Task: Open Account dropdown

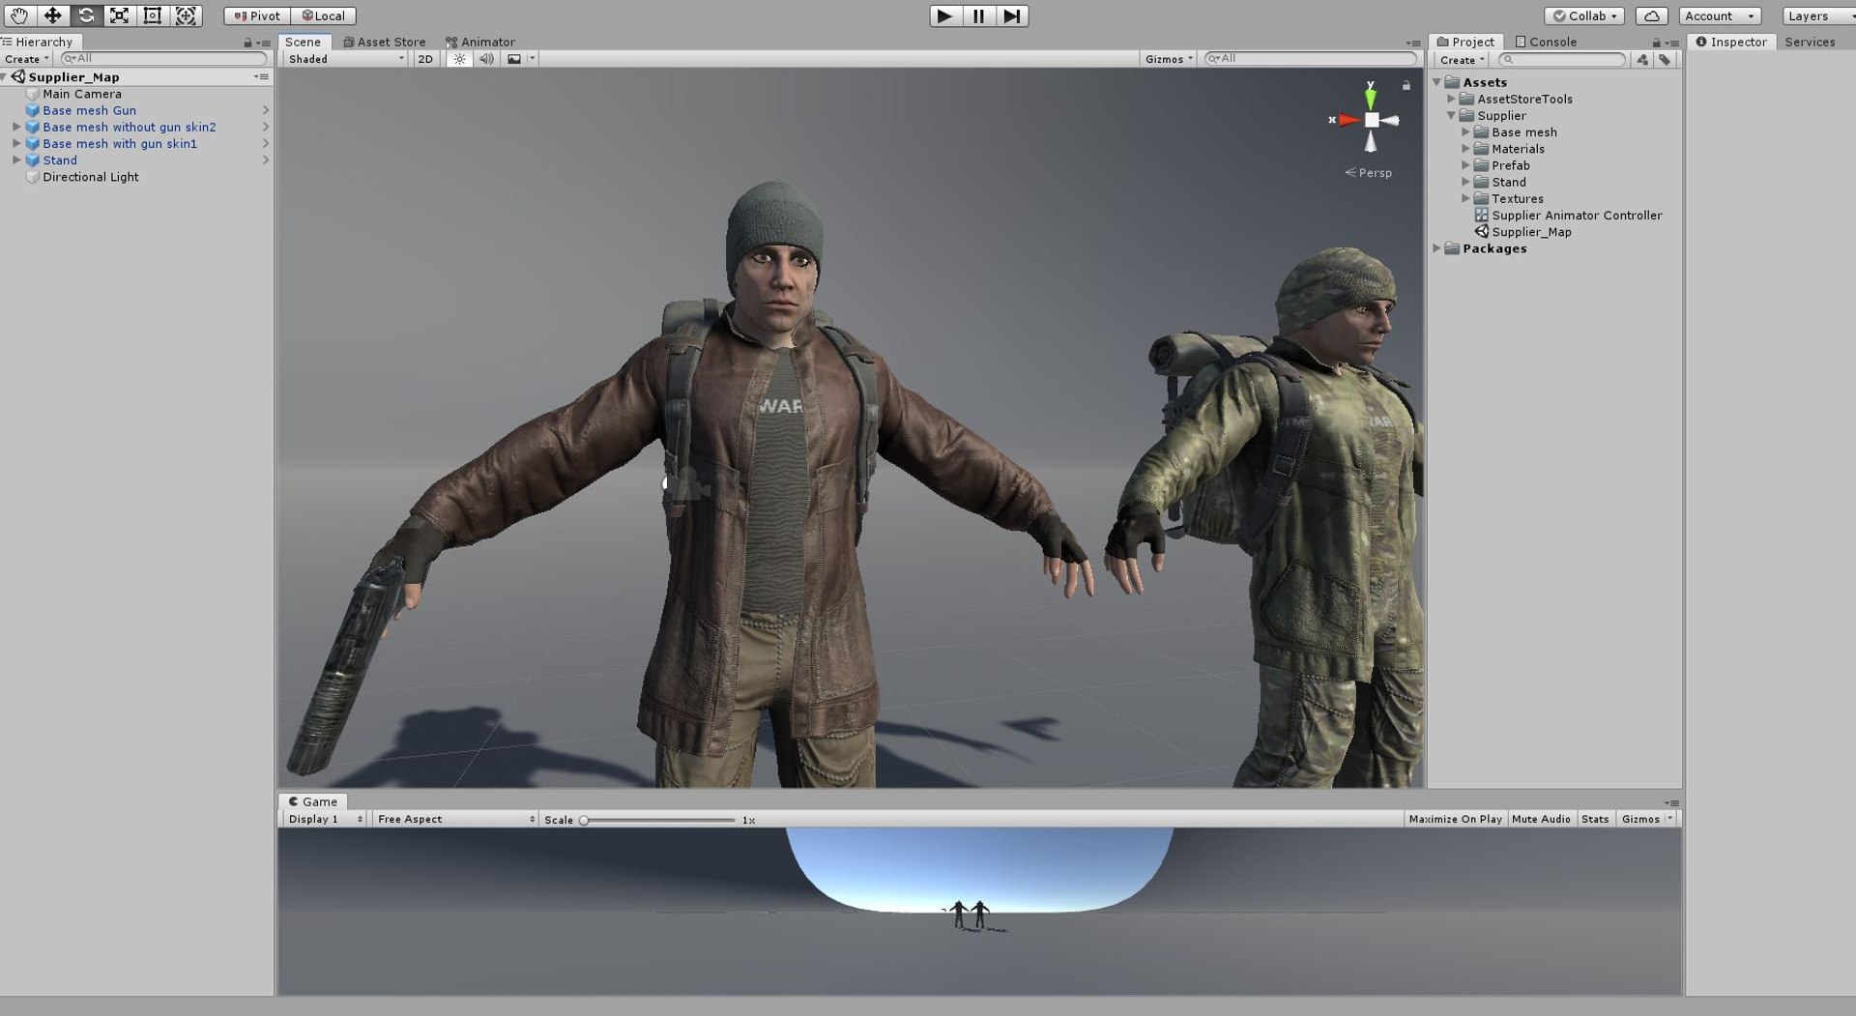Action: pos(1719,15)
